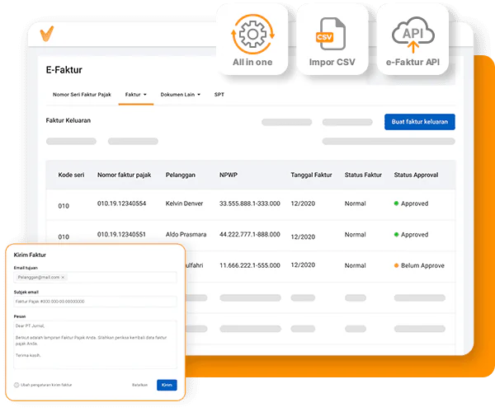Open the Nomor Seri Faktur Pajak tab
Image resolution: width=495 pixels, height=412 pixels.
coord(82,95)
